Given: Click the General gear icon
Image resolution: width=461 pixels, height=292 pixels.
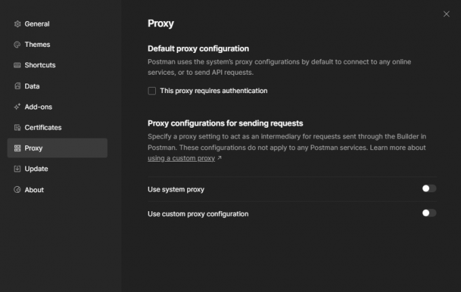Looking at the screenshot, I should (18, 24).
